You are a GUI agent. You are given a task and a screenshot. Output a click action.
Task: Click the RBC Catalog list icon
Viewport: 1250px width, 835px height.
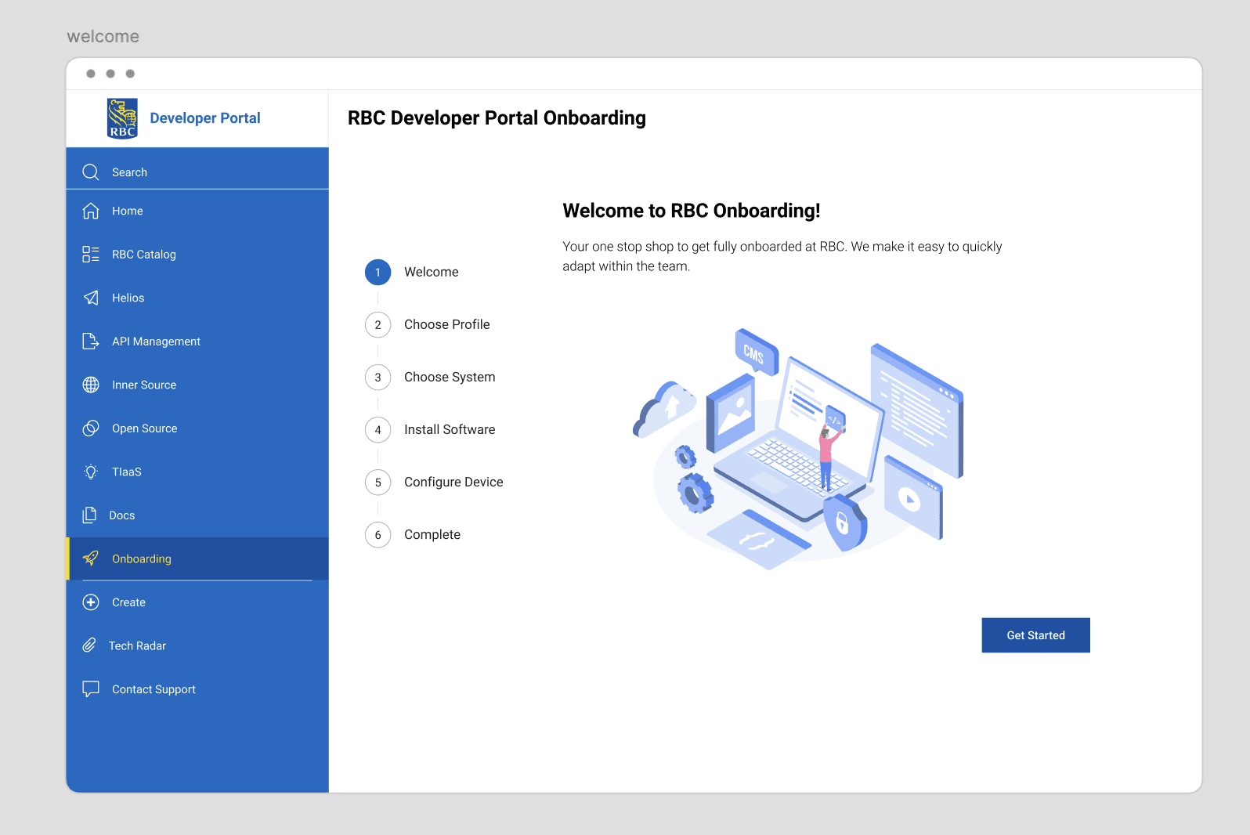pos(91,255)
